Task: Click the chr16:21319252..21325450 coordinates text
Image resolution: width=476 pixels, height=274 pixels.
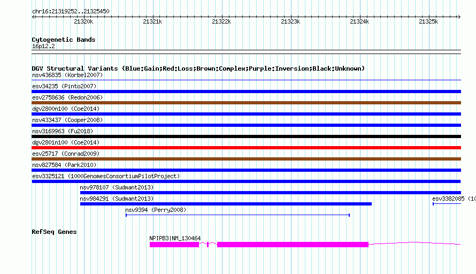Action: click(x=71, y=11)
